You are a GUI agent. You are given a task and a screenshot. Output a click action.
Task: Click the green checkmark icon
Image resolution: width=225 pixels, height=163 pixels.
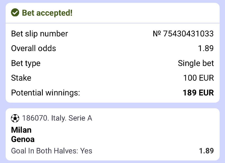coord(15,13)
